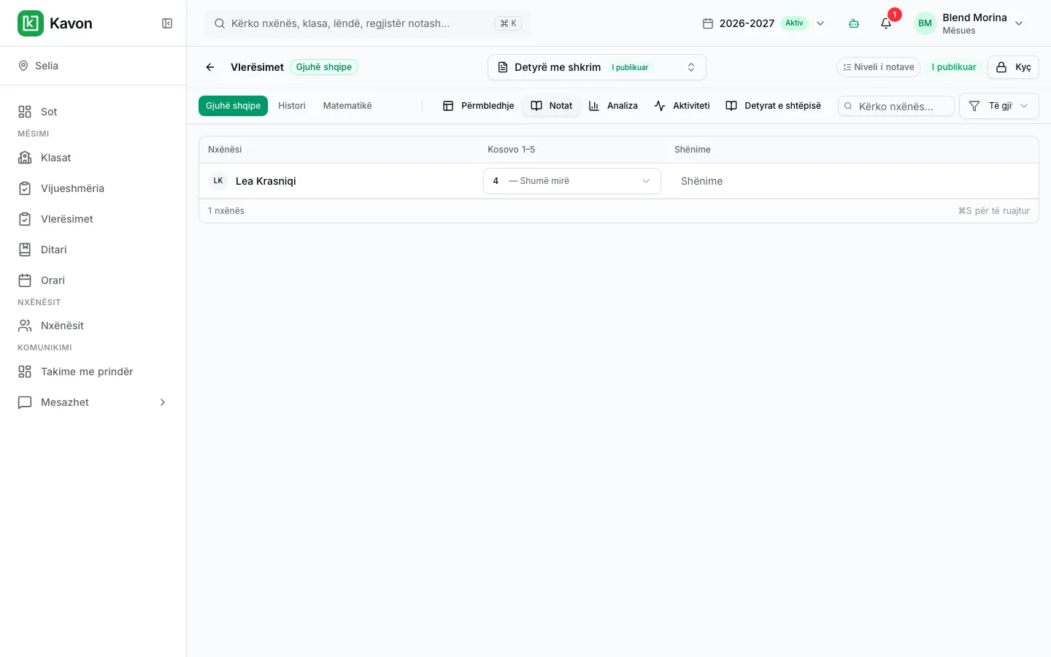Expand the Mesazhet submenu chevron
Screen dimensions: 1051x657
click(x=163, y=402)
